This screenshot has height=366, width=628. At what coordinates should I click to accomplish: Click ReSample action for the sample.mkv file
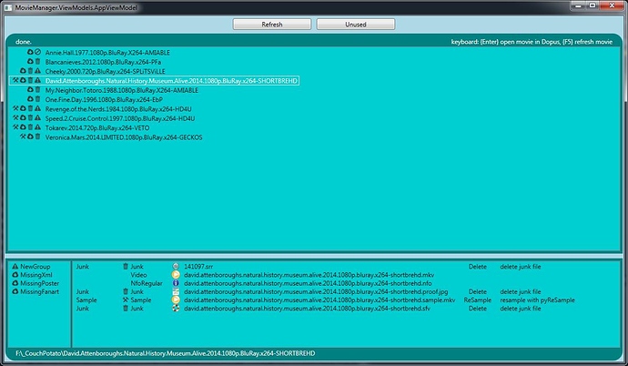pos(478,300)
